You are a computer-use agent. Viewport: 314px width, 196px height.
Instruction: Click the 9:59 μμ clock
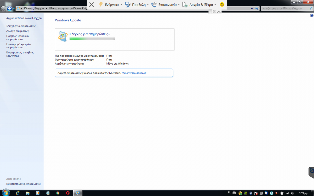(303, 193)
